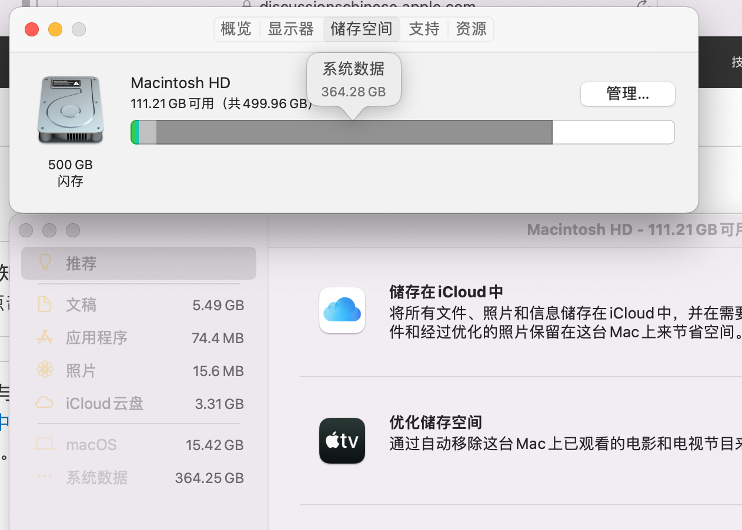
Task: Select 推荐 in the sidebar
Action: coord(139,263)
